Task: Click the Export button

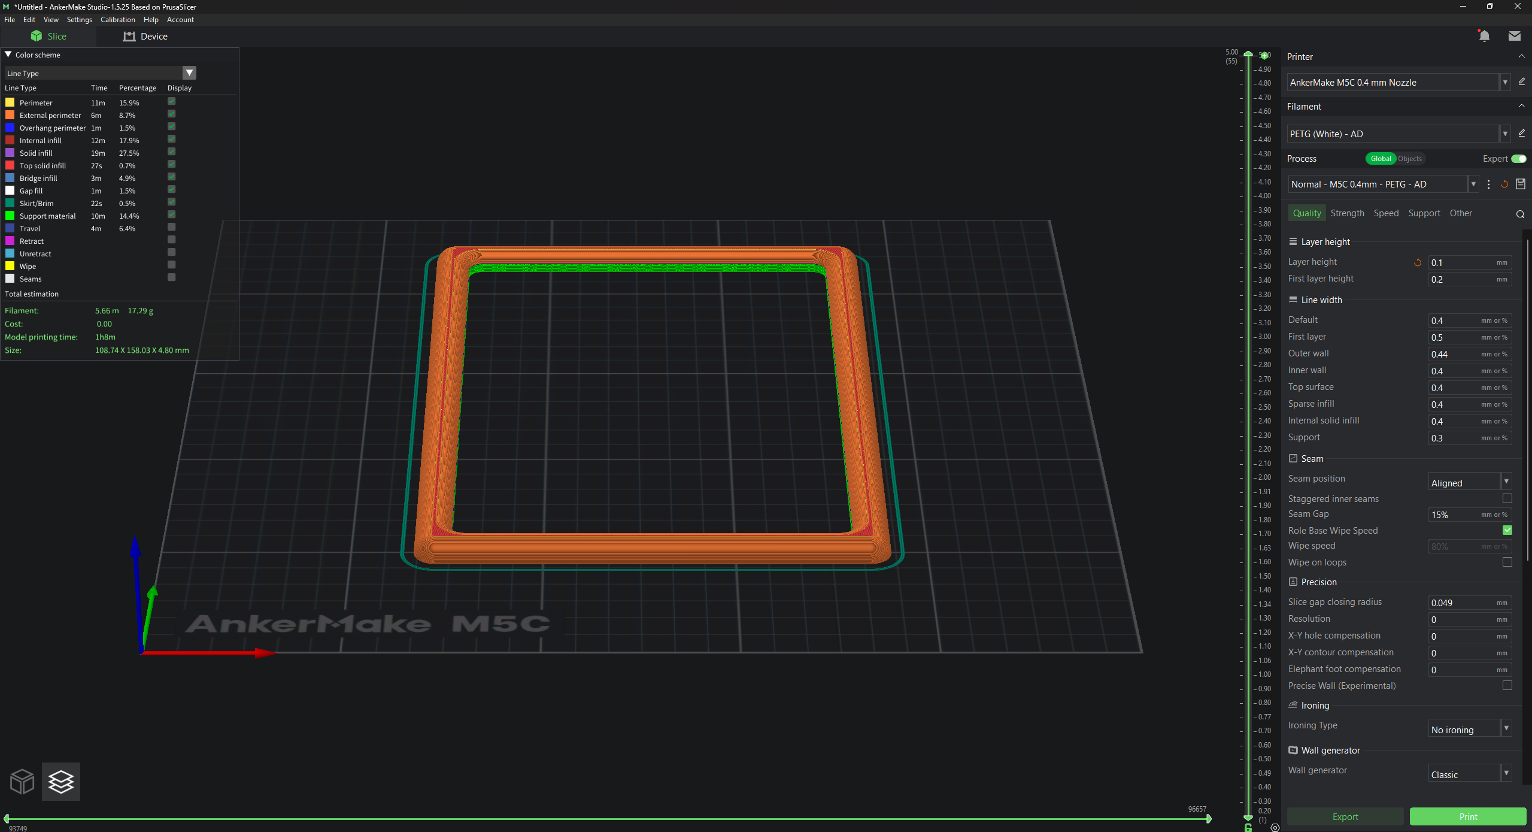Action: coord(1345,816)
